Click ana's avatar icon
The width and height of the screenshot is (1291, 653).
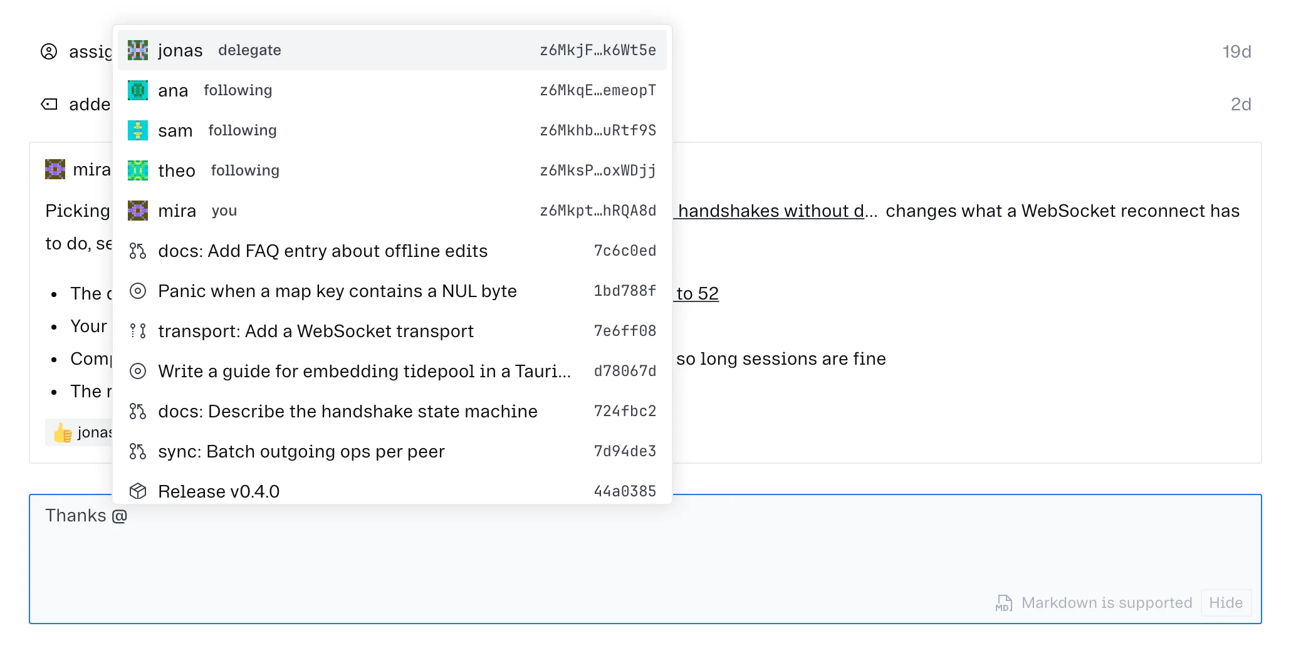(138, 90)
